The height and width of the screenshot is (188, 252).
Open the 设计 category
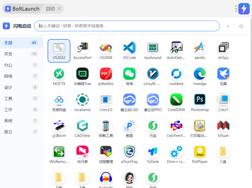point(21,87)
